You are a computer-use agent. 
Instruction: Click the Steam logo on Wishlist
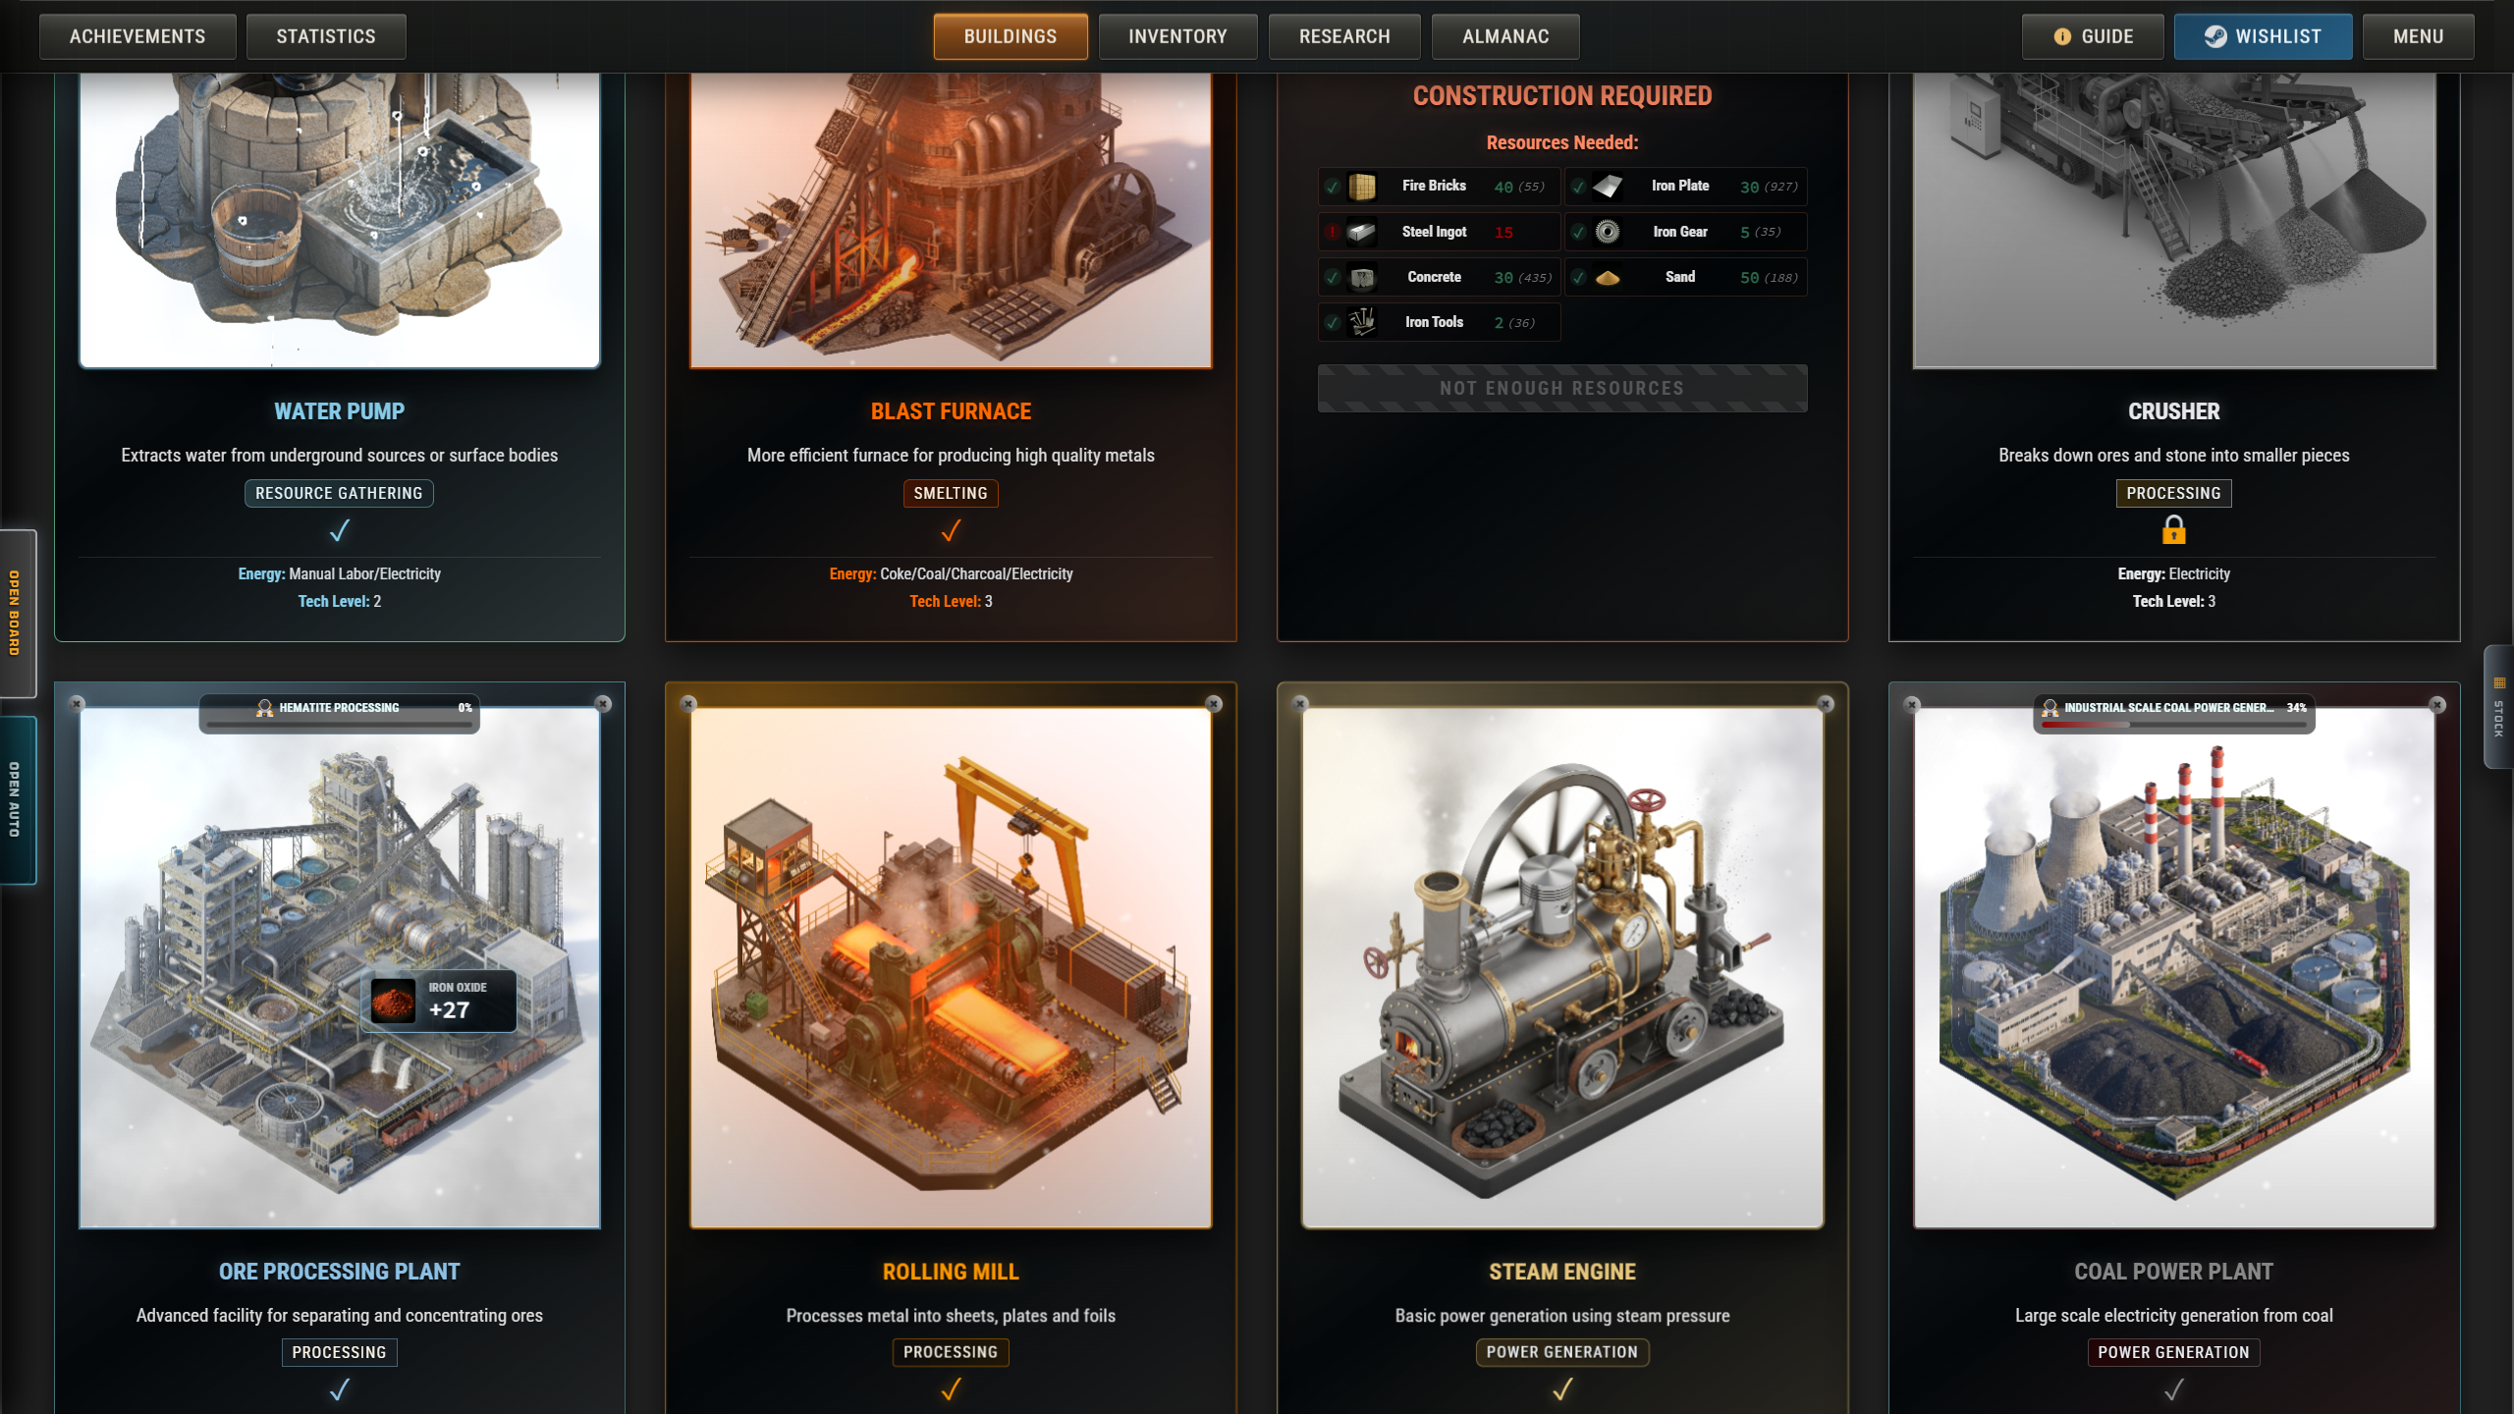point(2215,36)
